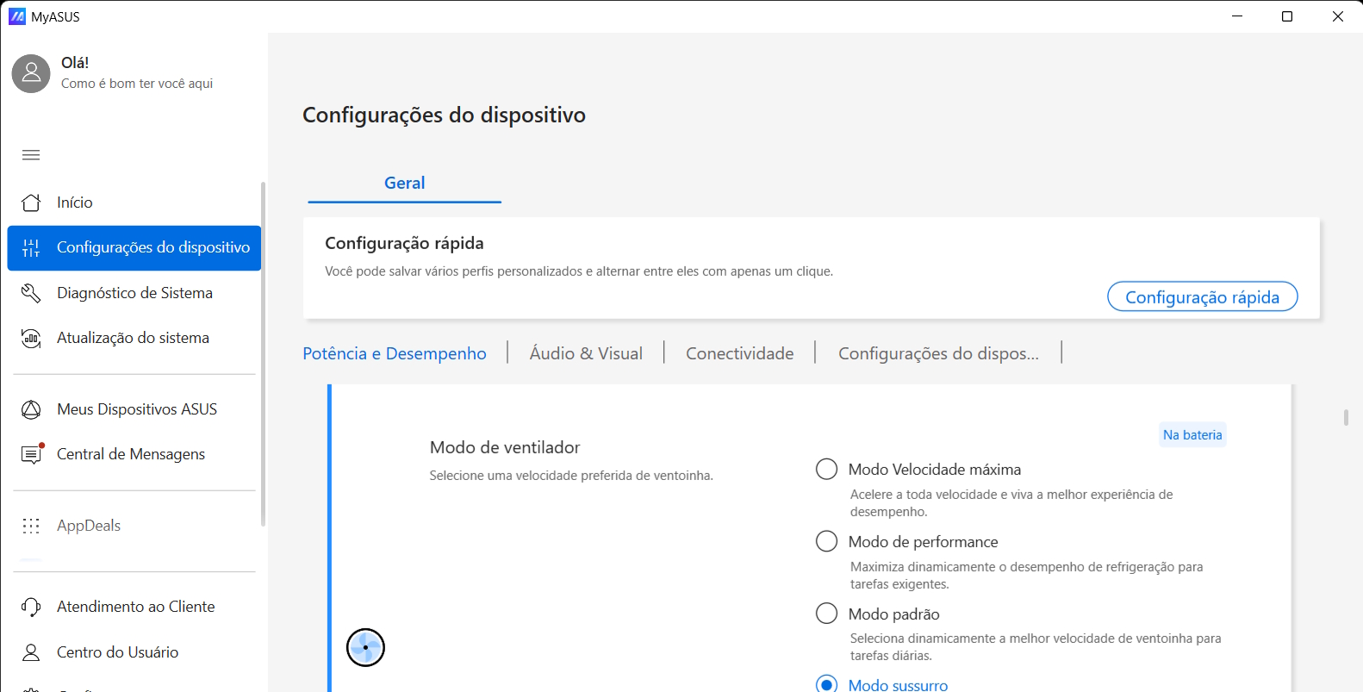
Task: Select Modo Velocidade máxima radio button
Action: (826, 469)
